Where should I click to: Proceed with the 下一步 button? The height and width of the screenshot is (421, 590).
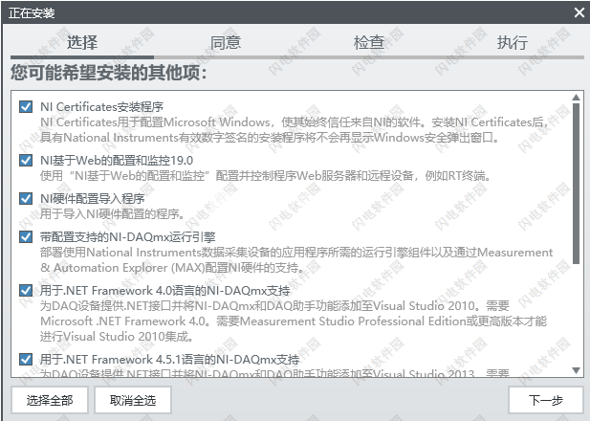(x=546, y=400)
